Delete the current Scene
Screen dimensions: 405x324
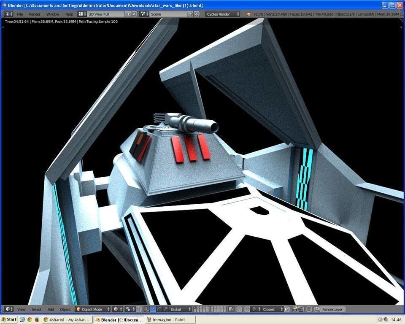[x=197, y=14]
